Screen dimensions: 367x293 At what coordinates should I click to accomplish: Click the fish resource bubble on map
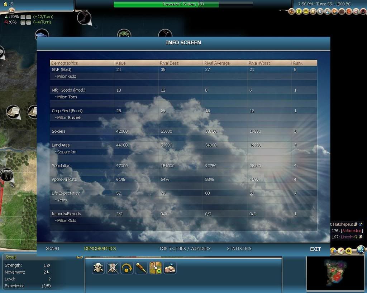[42, 33]
